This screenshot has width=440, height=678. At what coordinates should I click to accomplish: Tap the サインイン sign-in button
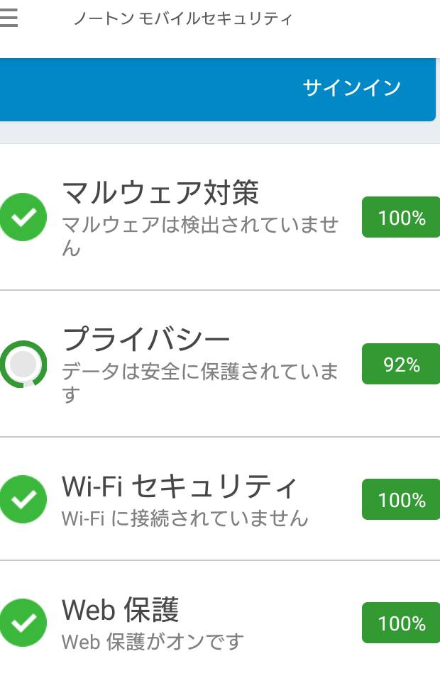coord(351,88)
